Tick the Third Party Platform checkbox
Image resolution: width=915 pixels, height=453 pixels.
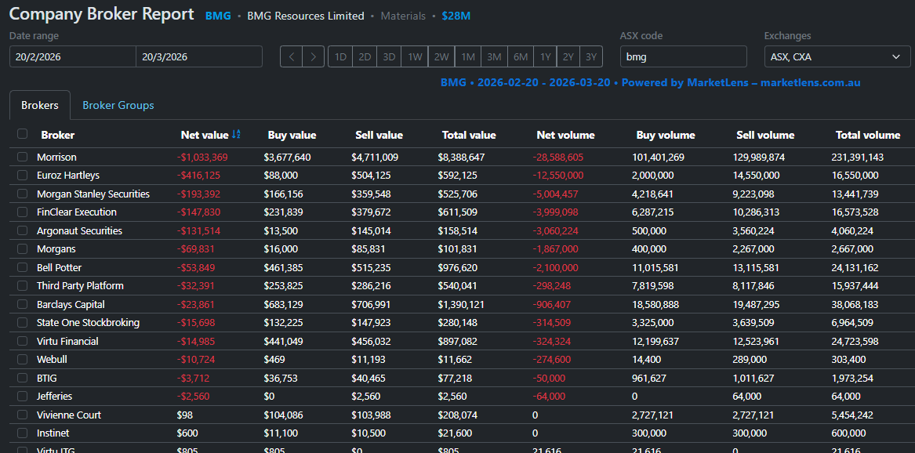[x=22, y=286]
